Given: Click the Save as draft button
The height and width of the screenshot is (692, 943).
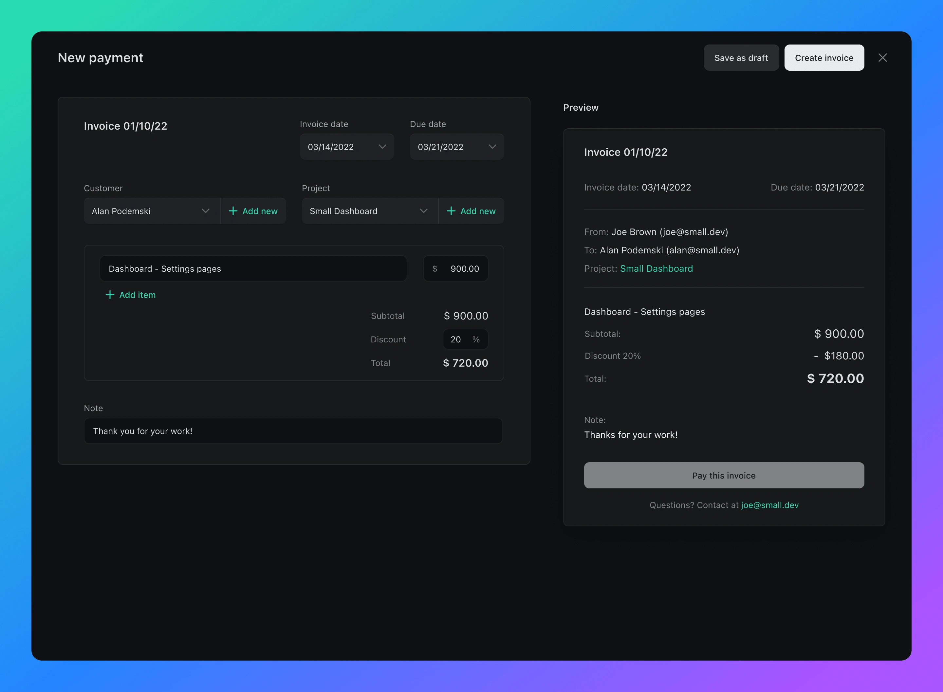Looking at the screenshot, I should [741, 58].
